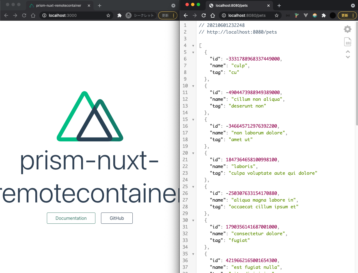358x273 pixels.
Task: Click the id value -3331788968337449000
Action: [253, 59]
